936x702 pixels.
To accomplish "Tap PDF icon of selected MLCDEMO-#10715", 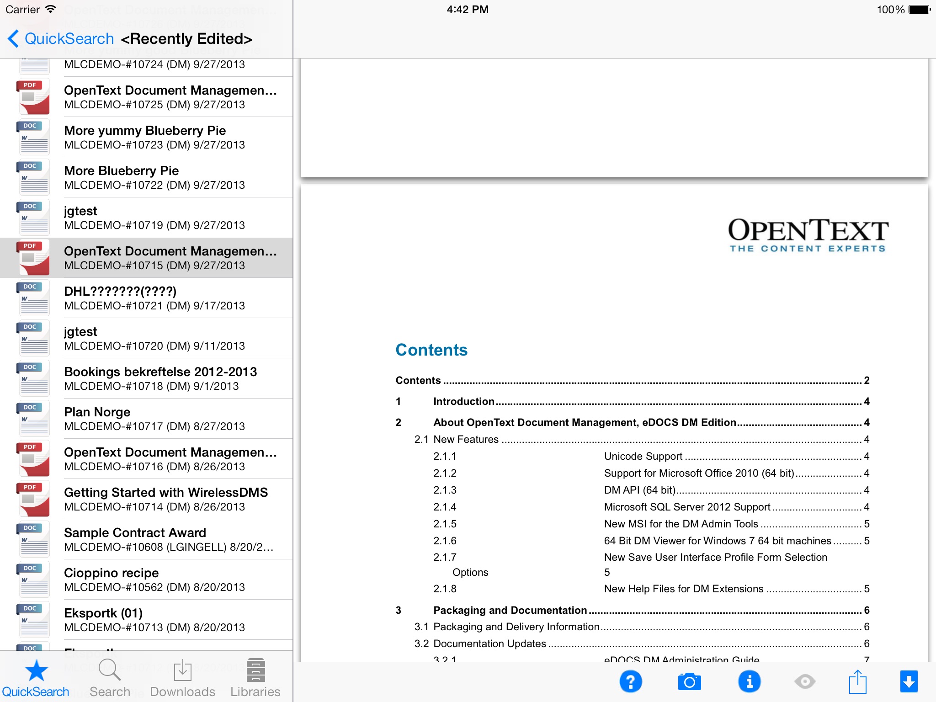I will coord(33,258).
